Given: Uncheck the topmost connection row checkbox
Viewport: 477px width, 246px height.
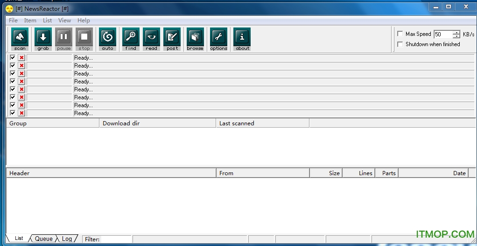Looking at the screenshot, I should (13, 57).
